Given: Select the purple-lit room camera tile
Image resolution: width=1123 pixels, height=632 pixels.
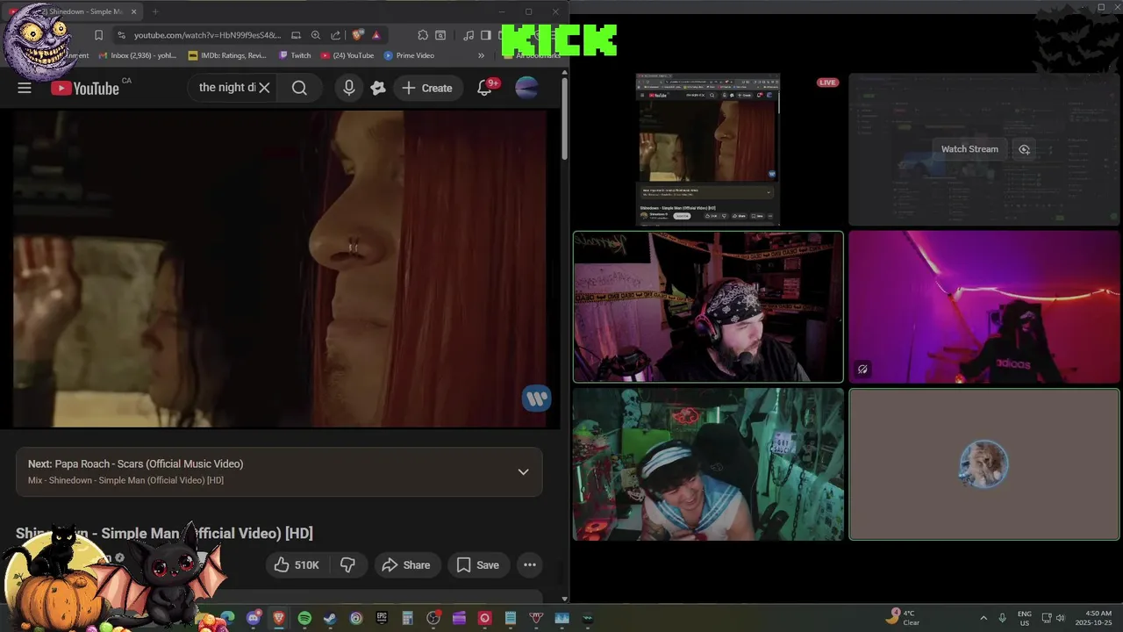Looking at the screenshot, I should pyautogui.click(x=984, y=307).
